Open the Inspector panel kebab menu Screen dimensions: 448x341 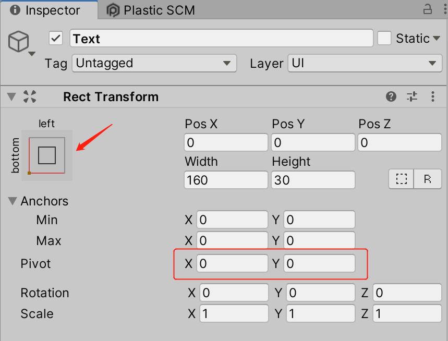click(445, 9)
